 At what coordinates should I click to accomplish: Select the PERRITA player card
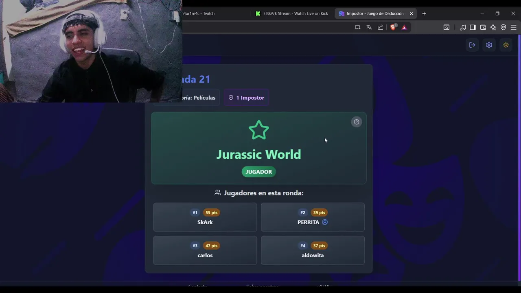[313, 217]
